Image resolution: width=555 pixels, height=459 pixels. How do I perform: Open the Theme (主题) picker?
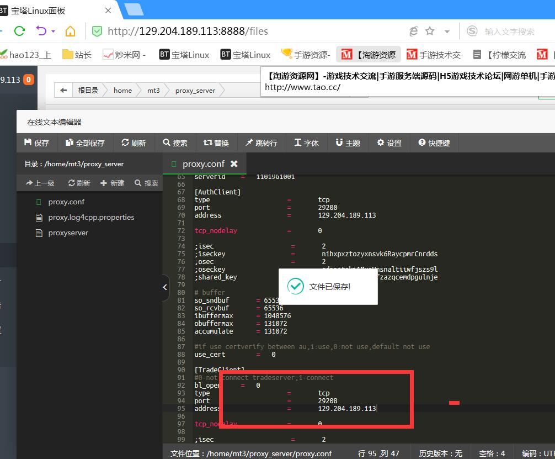pos(348,143)
